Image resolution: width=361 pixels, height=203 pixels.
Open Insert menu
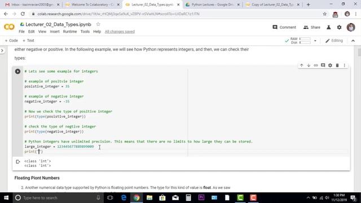[55, 32]
